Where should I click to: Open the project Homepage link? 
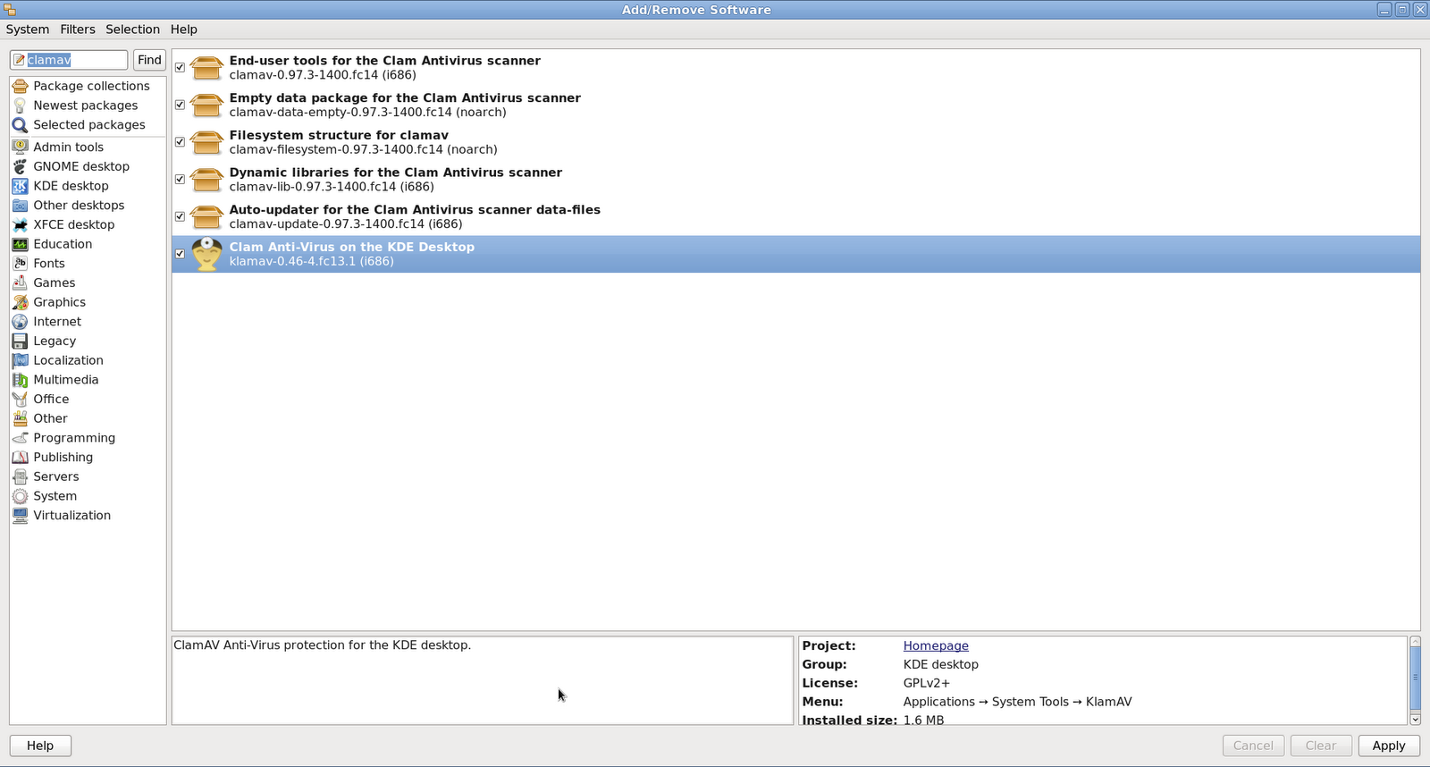[x=936, y=645]
